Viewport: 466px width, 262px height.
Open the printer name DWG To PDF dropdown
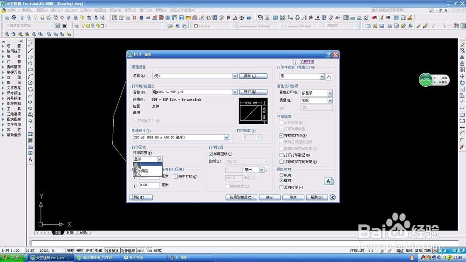coord(235,92)
